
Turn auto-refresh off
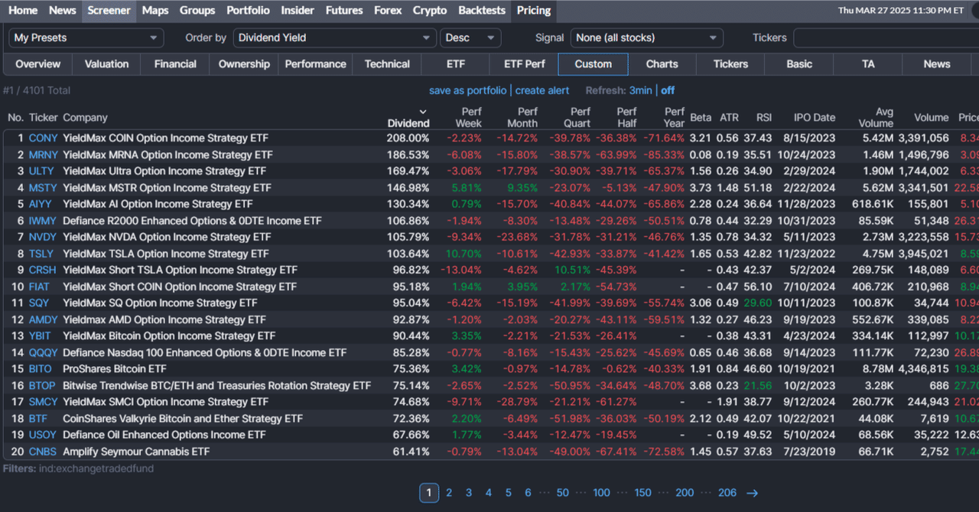[x=667, y=90]
